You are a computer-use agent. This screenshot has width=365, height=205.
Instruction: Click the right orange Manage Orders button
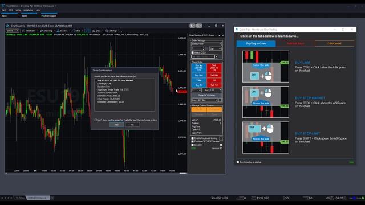[x=214, y=109]
